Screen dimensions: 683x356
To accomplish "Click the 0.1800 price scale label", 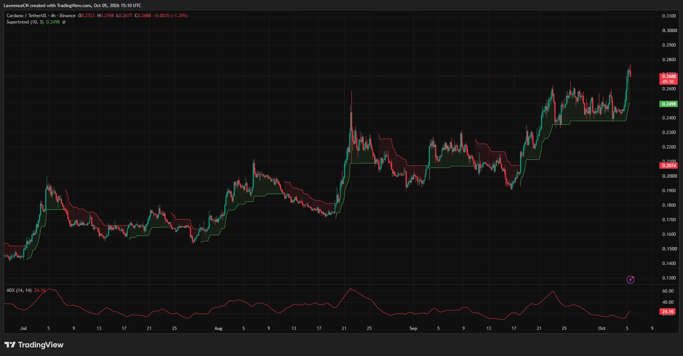I will pos(669,205).
